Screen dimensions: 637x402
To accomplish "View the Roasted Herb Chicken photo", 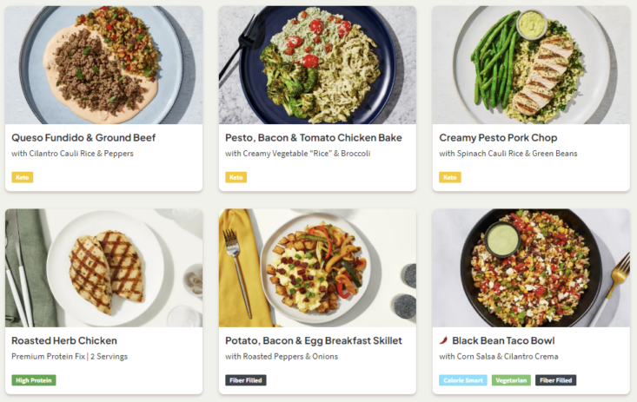I will (x=103, y=267).
